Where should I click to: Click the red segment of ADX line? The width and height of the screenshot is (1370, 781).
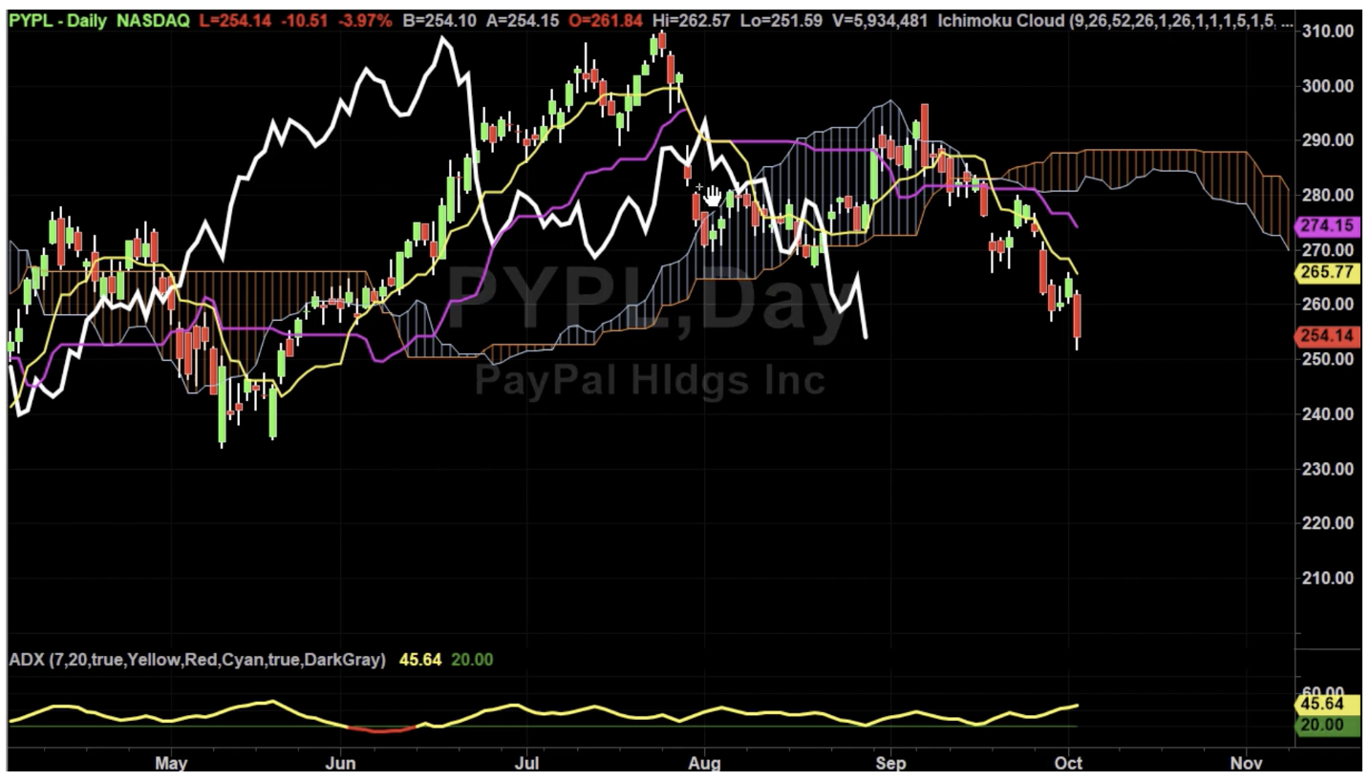click(x=381, y=730)
